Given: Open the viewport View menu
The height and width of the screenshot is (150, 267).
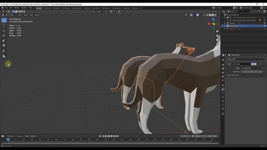Looking at the screenshot, I should pos(20,15).
